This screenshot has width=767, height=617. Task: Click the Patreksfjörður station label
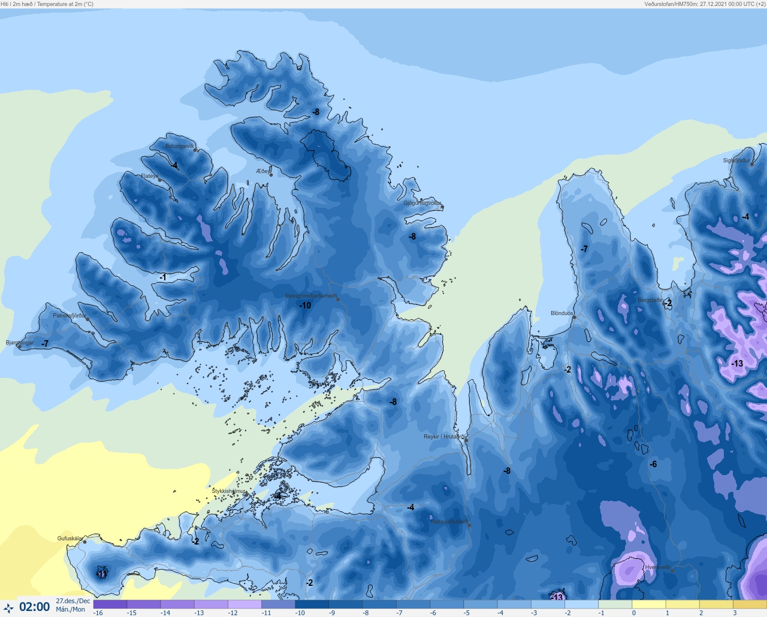pyautogui.click(x=70, y=316)
